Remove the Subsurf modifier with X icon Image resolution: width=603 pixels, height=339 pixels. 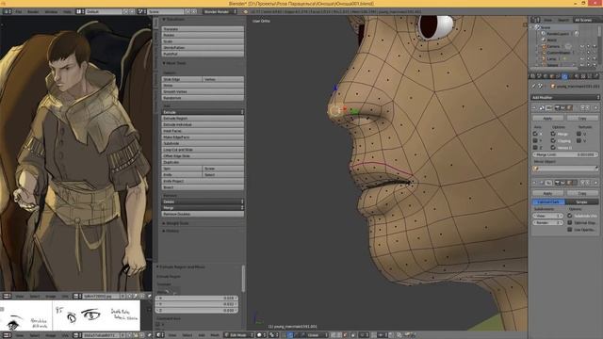(x=596, y=183)
